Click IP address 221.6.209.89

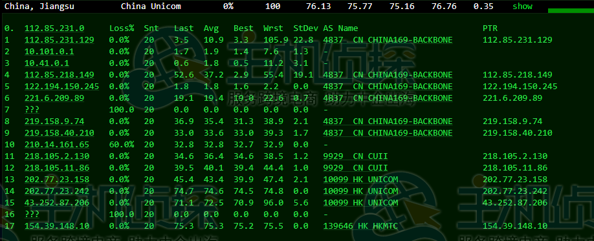(x=54, y=98)
